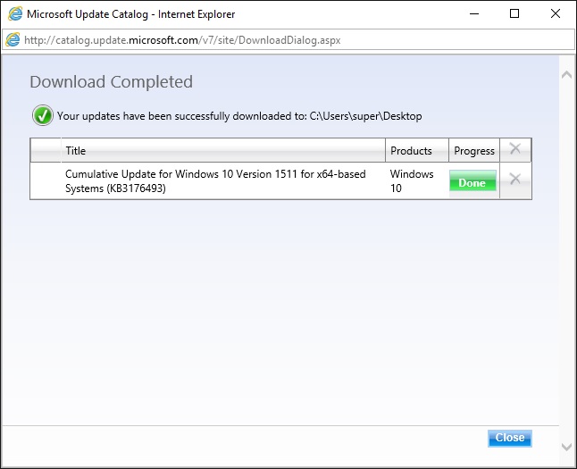Click the Progress column header
This screenshot has height=469, width=577.
pyautogui.click(x=474, y=151)
